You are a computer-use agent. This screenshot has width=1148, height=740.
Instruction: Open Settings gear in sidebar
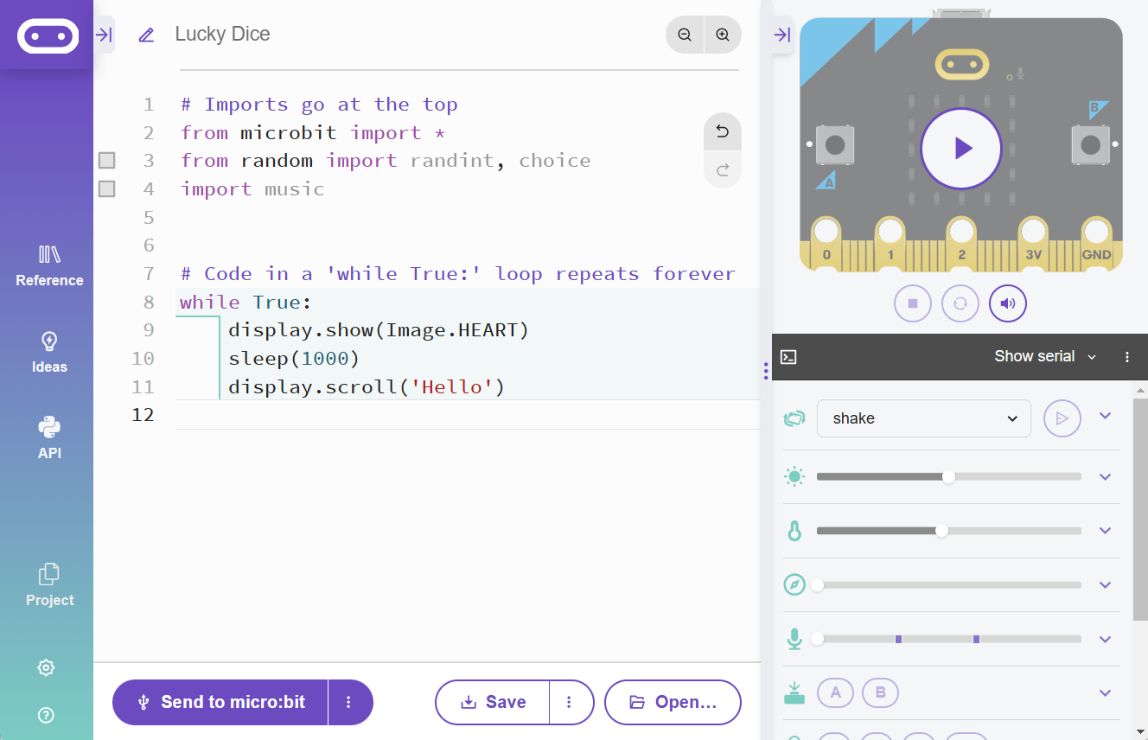pyautogui.click(x=47, y=667)
